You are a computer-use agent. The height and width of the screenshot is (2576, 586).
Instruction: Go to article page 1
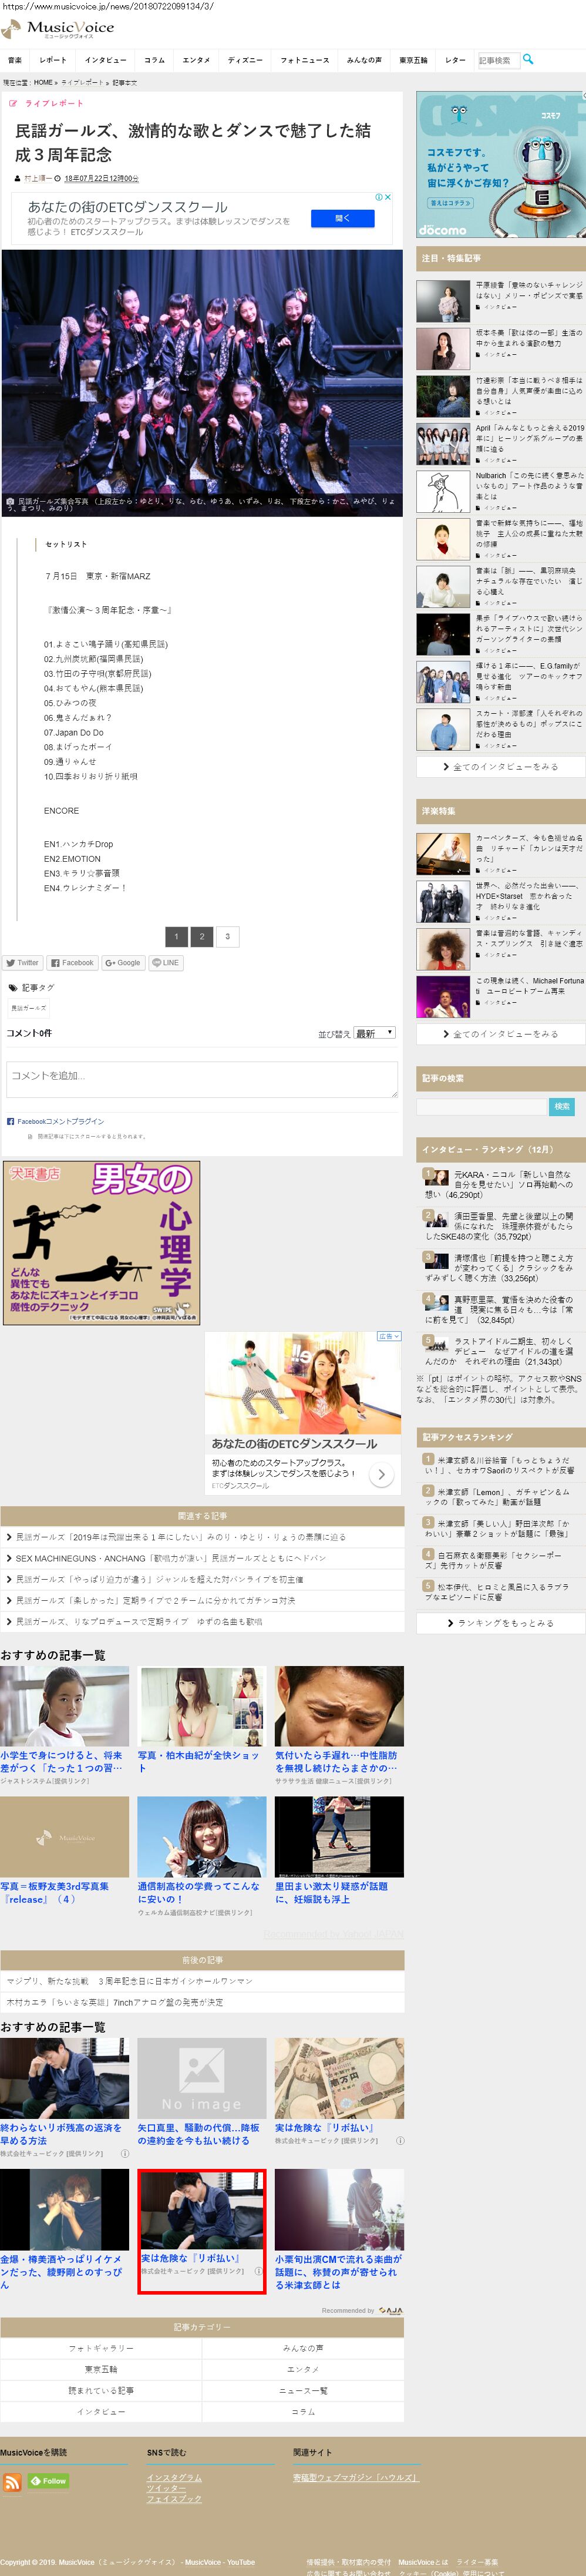[x=176, y=937]
